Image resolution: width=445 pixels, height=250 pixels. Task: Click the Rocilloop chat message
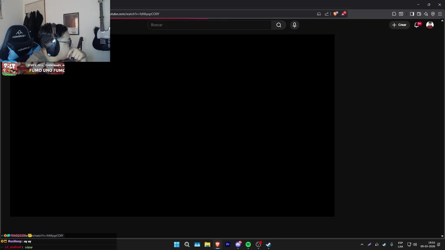coord(16,241)
